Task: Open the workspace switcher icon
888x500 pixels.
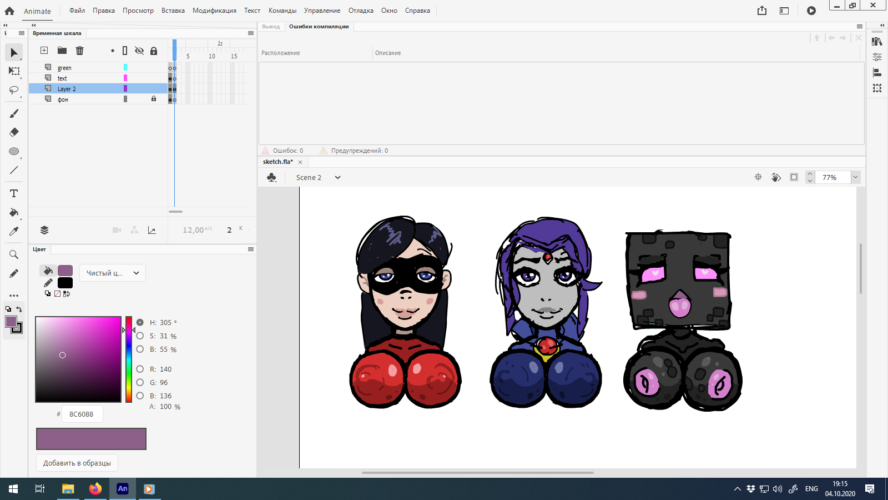Action: tap(784, 11)
